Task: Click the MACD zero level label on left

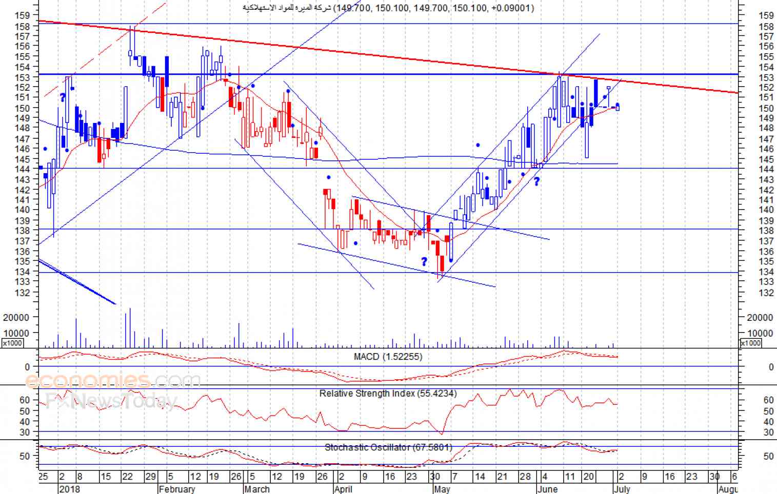Action: (x=27, y=367)
